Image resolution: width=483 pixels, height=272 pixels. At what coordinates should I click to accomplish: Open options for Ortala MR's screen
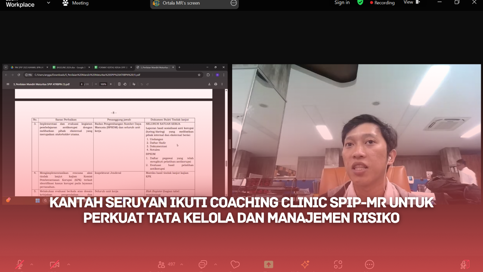click(x=234, y=3)
